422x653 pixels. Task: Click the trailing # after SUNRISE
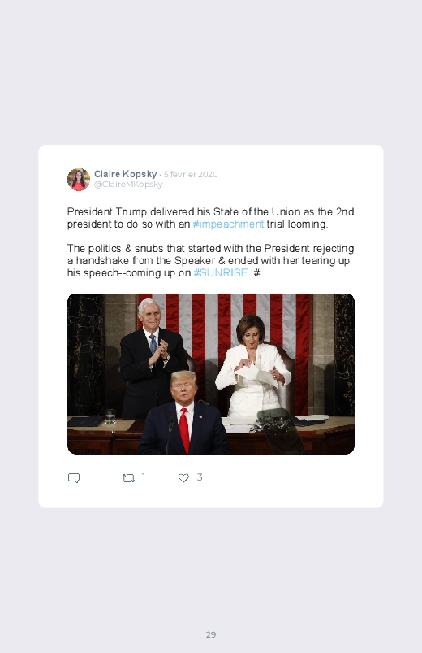point(256,272)
